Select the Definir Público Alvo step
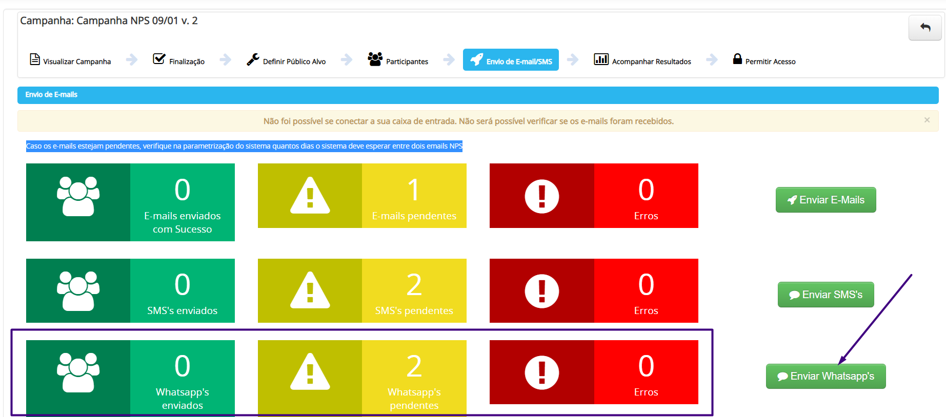The width and height of the screenshot is (946, 417). click(286, 60)
